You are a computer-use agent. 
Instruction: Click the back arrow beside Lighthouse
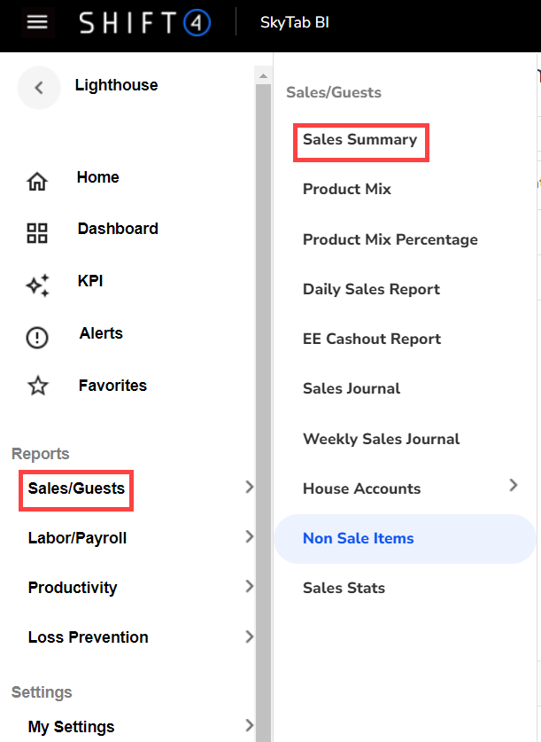pyautogui.click(x=38, y=87)
